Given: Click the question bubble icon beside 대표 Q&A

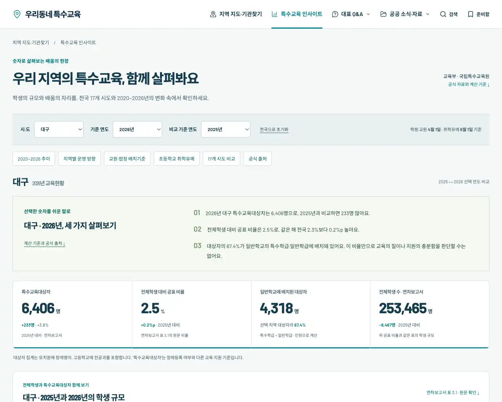Looking at the screenshot, I should point(335,14).
